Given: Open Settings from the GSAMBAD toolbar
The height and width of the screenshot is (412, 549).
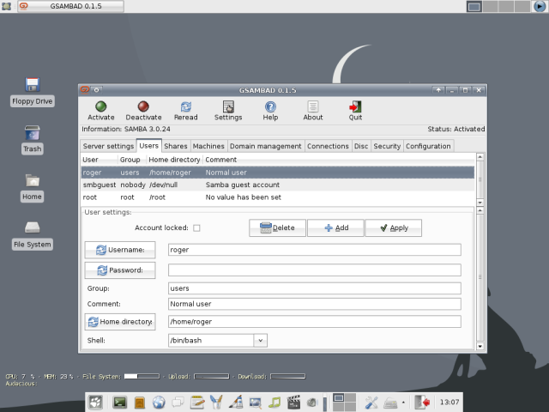Looking at the screenshot, I should click(x=228, y=106).
